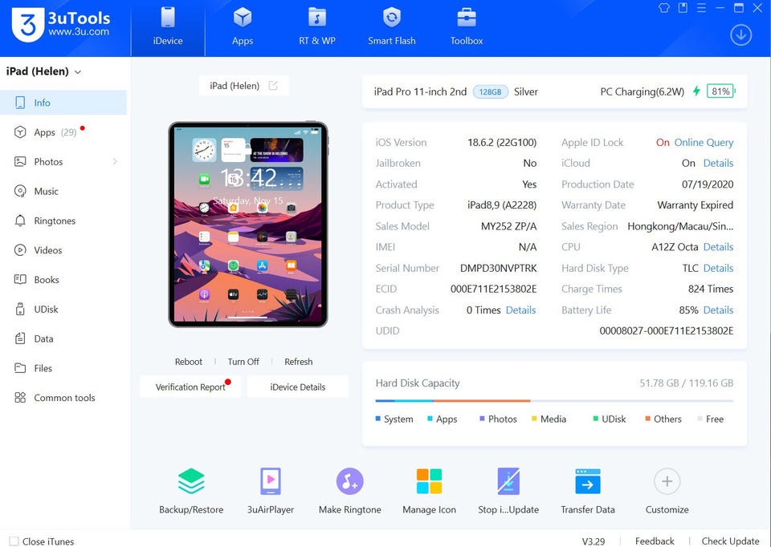Click the Data icon in sidebar
The width and height of the screenshot is (771, 547).
[x=20, y=338]
